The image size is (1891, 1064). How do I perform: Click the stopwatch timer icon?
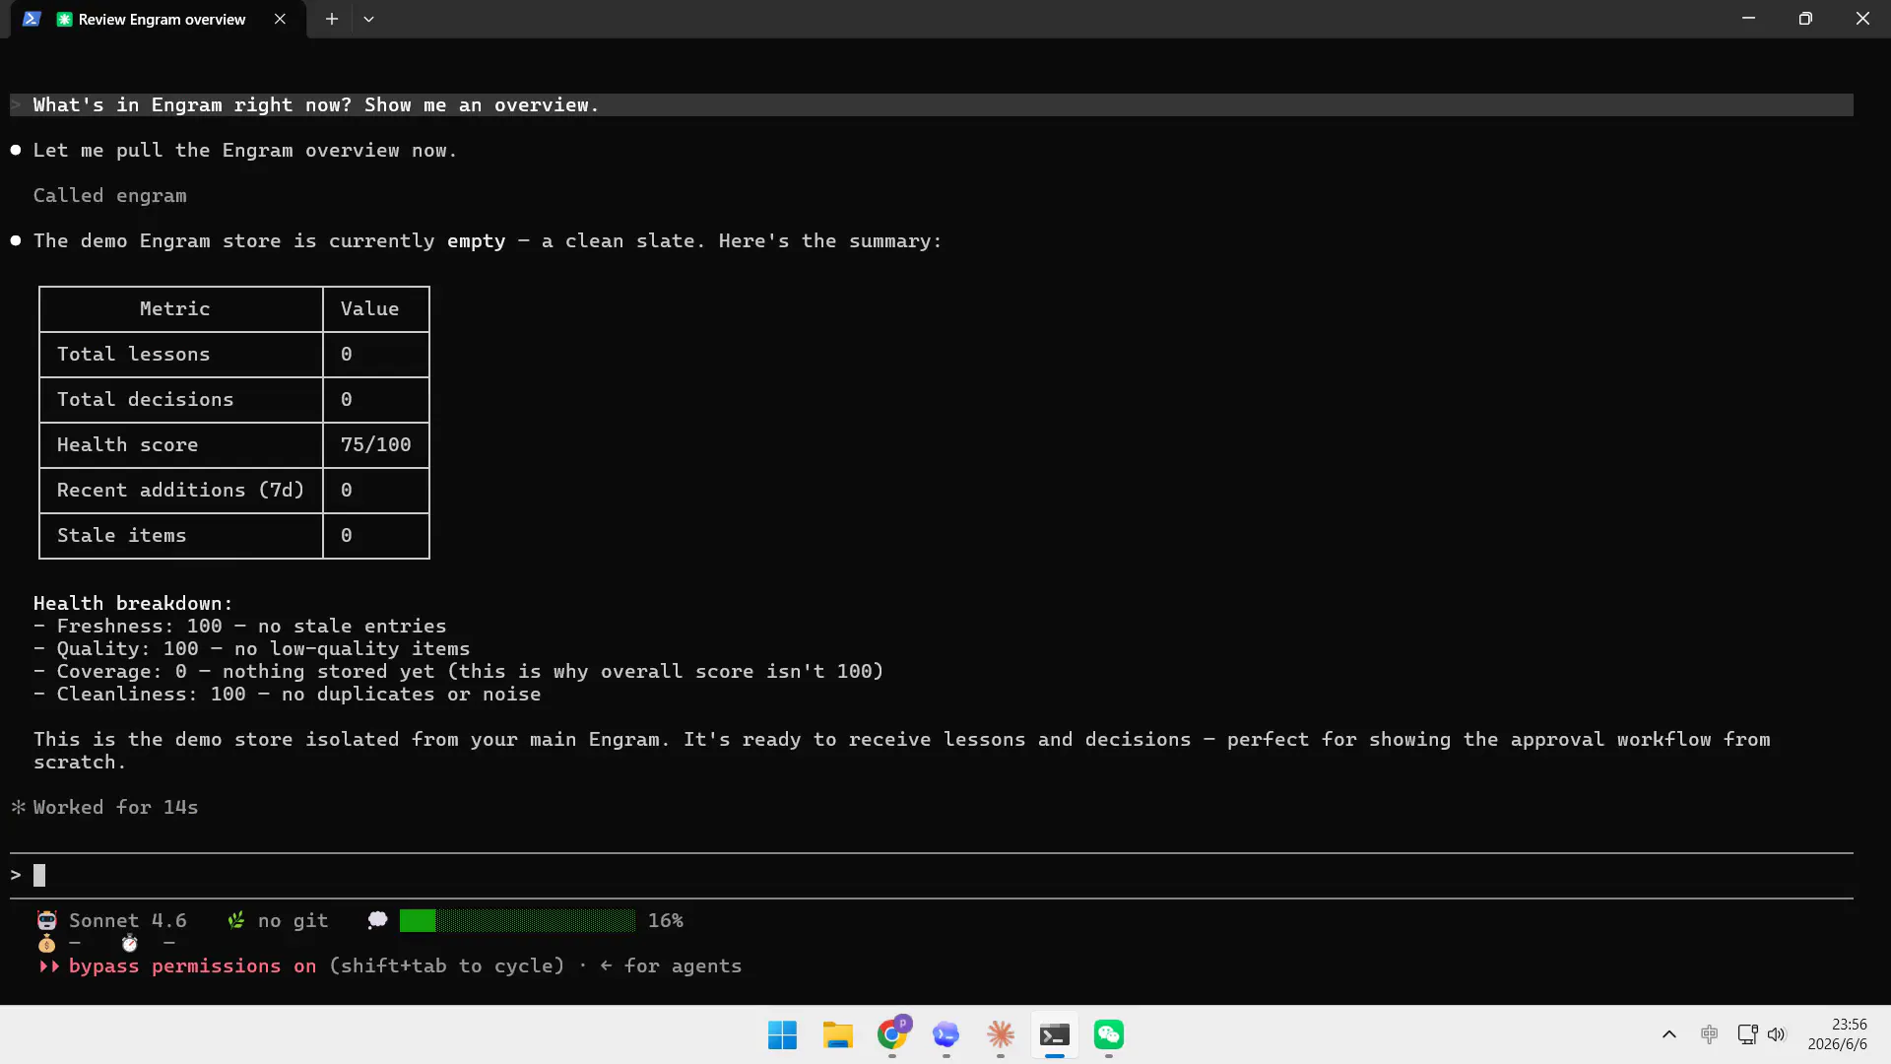click(x=129, y=944)
